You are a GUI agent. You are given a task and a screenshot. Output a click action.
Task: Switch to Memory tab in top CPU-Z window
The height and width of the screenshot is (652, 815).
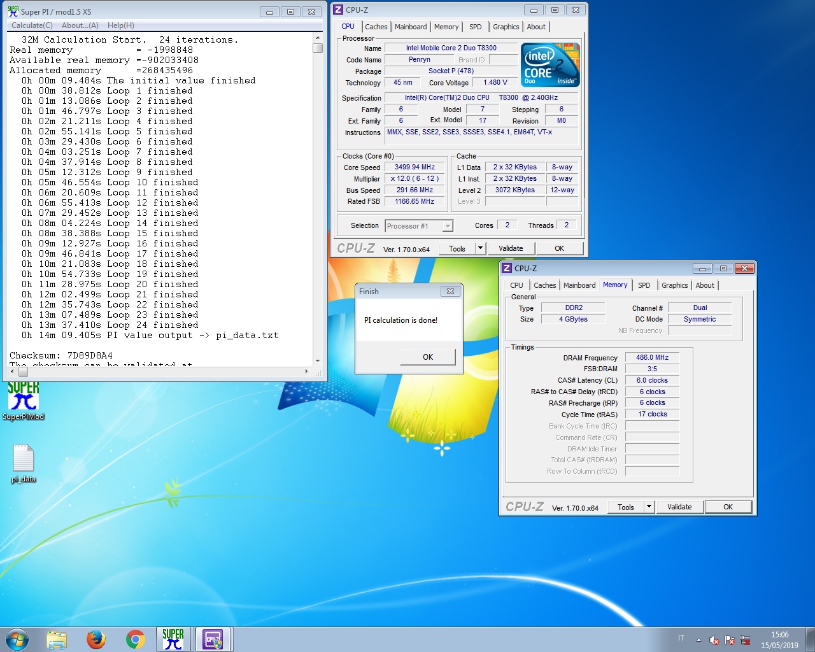[446, 27]
